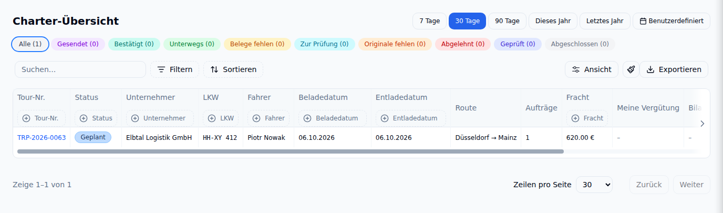The height and width of the screenshot is (213, 723).
Task: Add Entladedatum column filter
Action: (x=411, y=118)
